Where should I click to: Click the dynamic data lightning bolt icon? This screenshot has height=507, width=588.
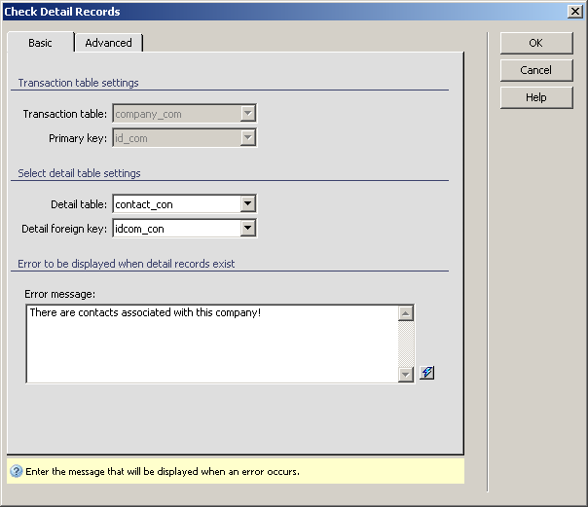[427, 373]
